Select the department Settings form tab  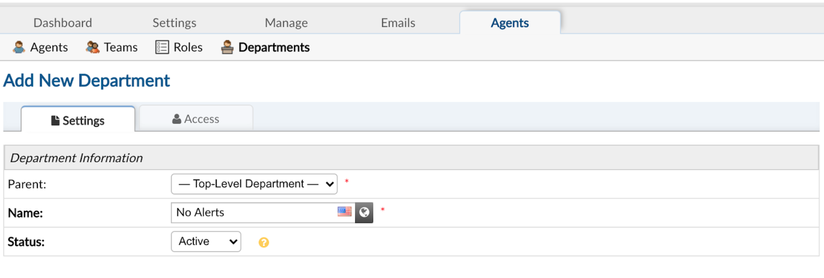point(78,120)
